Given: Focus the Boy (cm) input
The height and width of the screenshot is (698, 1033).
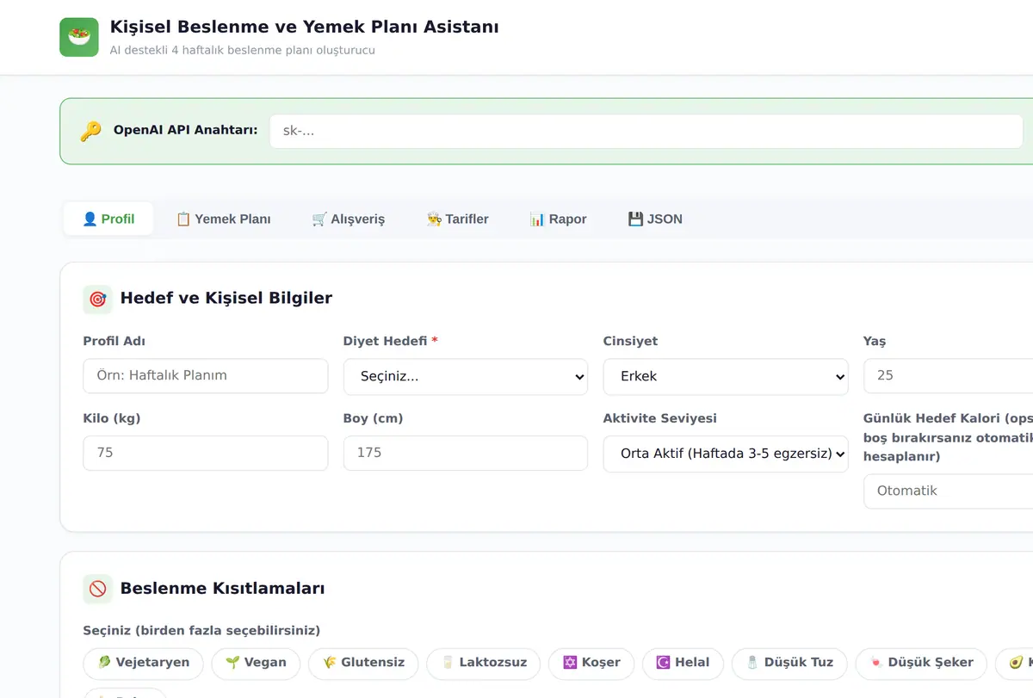Looking at the screenshot, I should pyautogui.click(x=466, y=453).
